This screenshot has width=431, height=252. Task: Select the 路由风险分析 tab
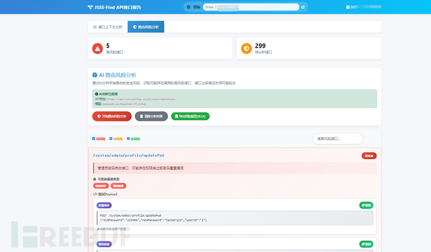pyautogui.click(x=146, y=27)
